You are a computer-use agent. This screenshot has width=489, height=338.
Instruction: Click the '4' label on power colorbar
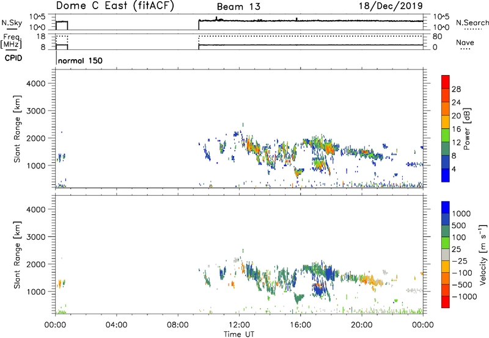tap(454, 170)
